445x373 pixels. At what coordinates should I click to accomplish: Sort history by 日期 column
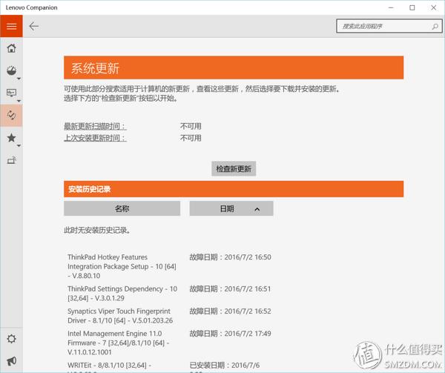coord(231,208)
